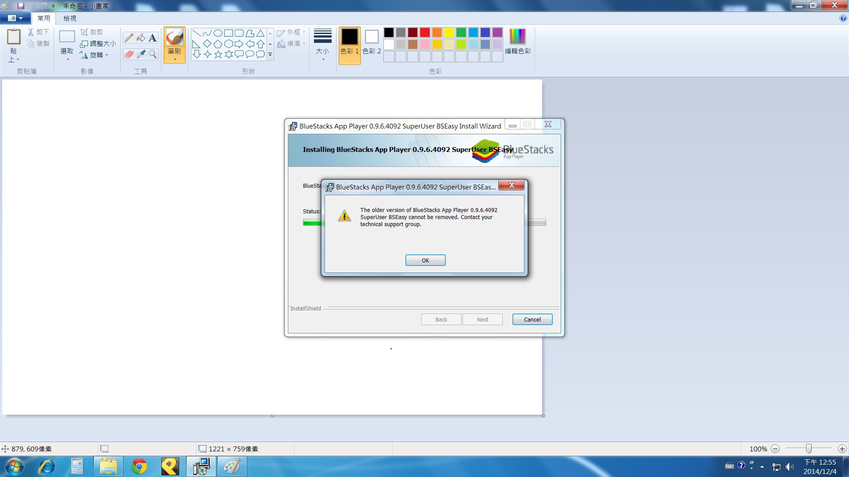Select the 色彩 1 foreground color box
849x477 pixels.
[x=349, y=45]
